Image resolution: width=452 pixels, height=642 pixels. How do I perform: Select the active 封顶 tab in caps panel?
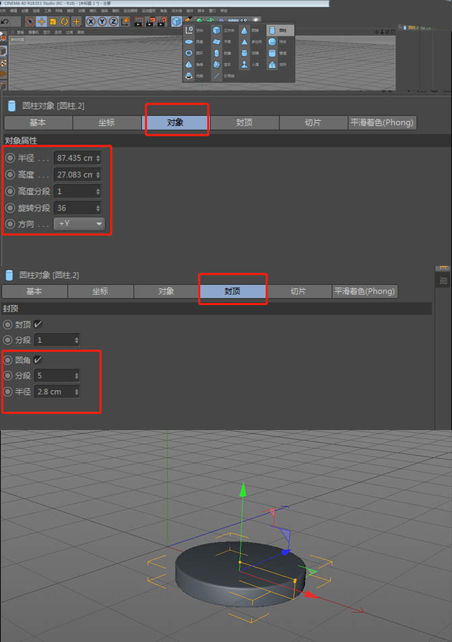point(232,291)
